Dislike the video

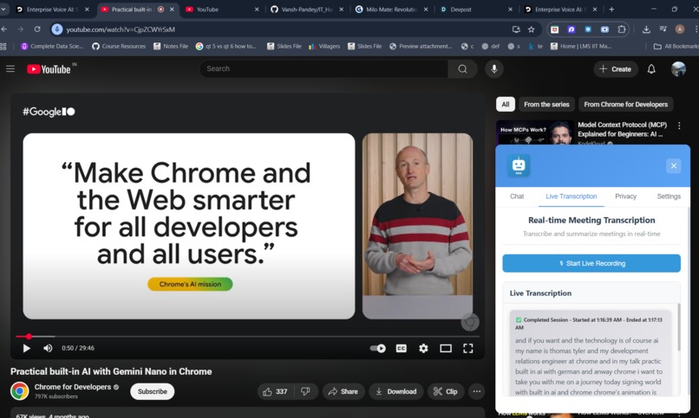coord(306,391)
